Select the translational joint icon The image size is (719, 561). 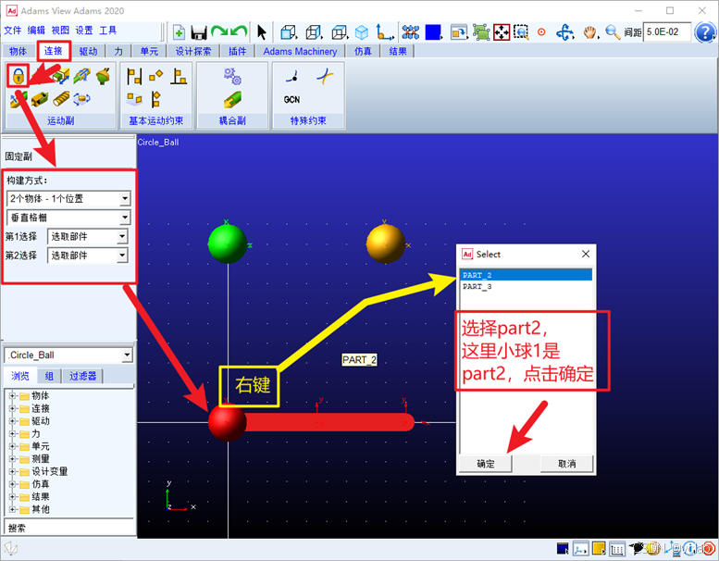(x=61, y=76)
